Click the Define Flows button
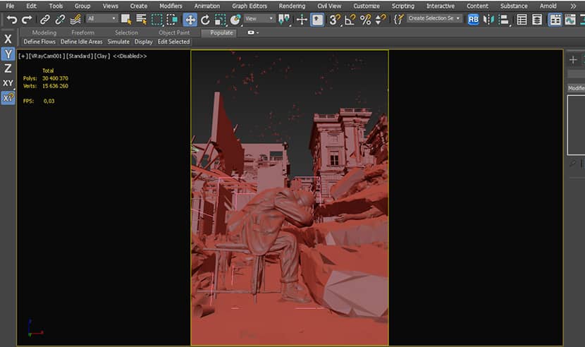Viewport: 585px width, 347px height. tap(39, 42)
